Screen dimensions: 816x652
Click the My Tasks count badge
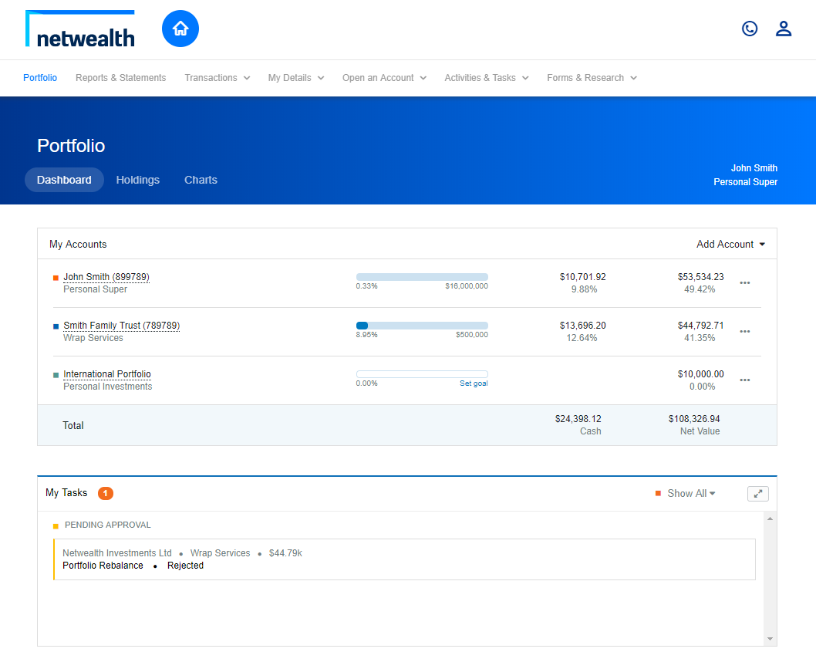[x=105, y=493]
